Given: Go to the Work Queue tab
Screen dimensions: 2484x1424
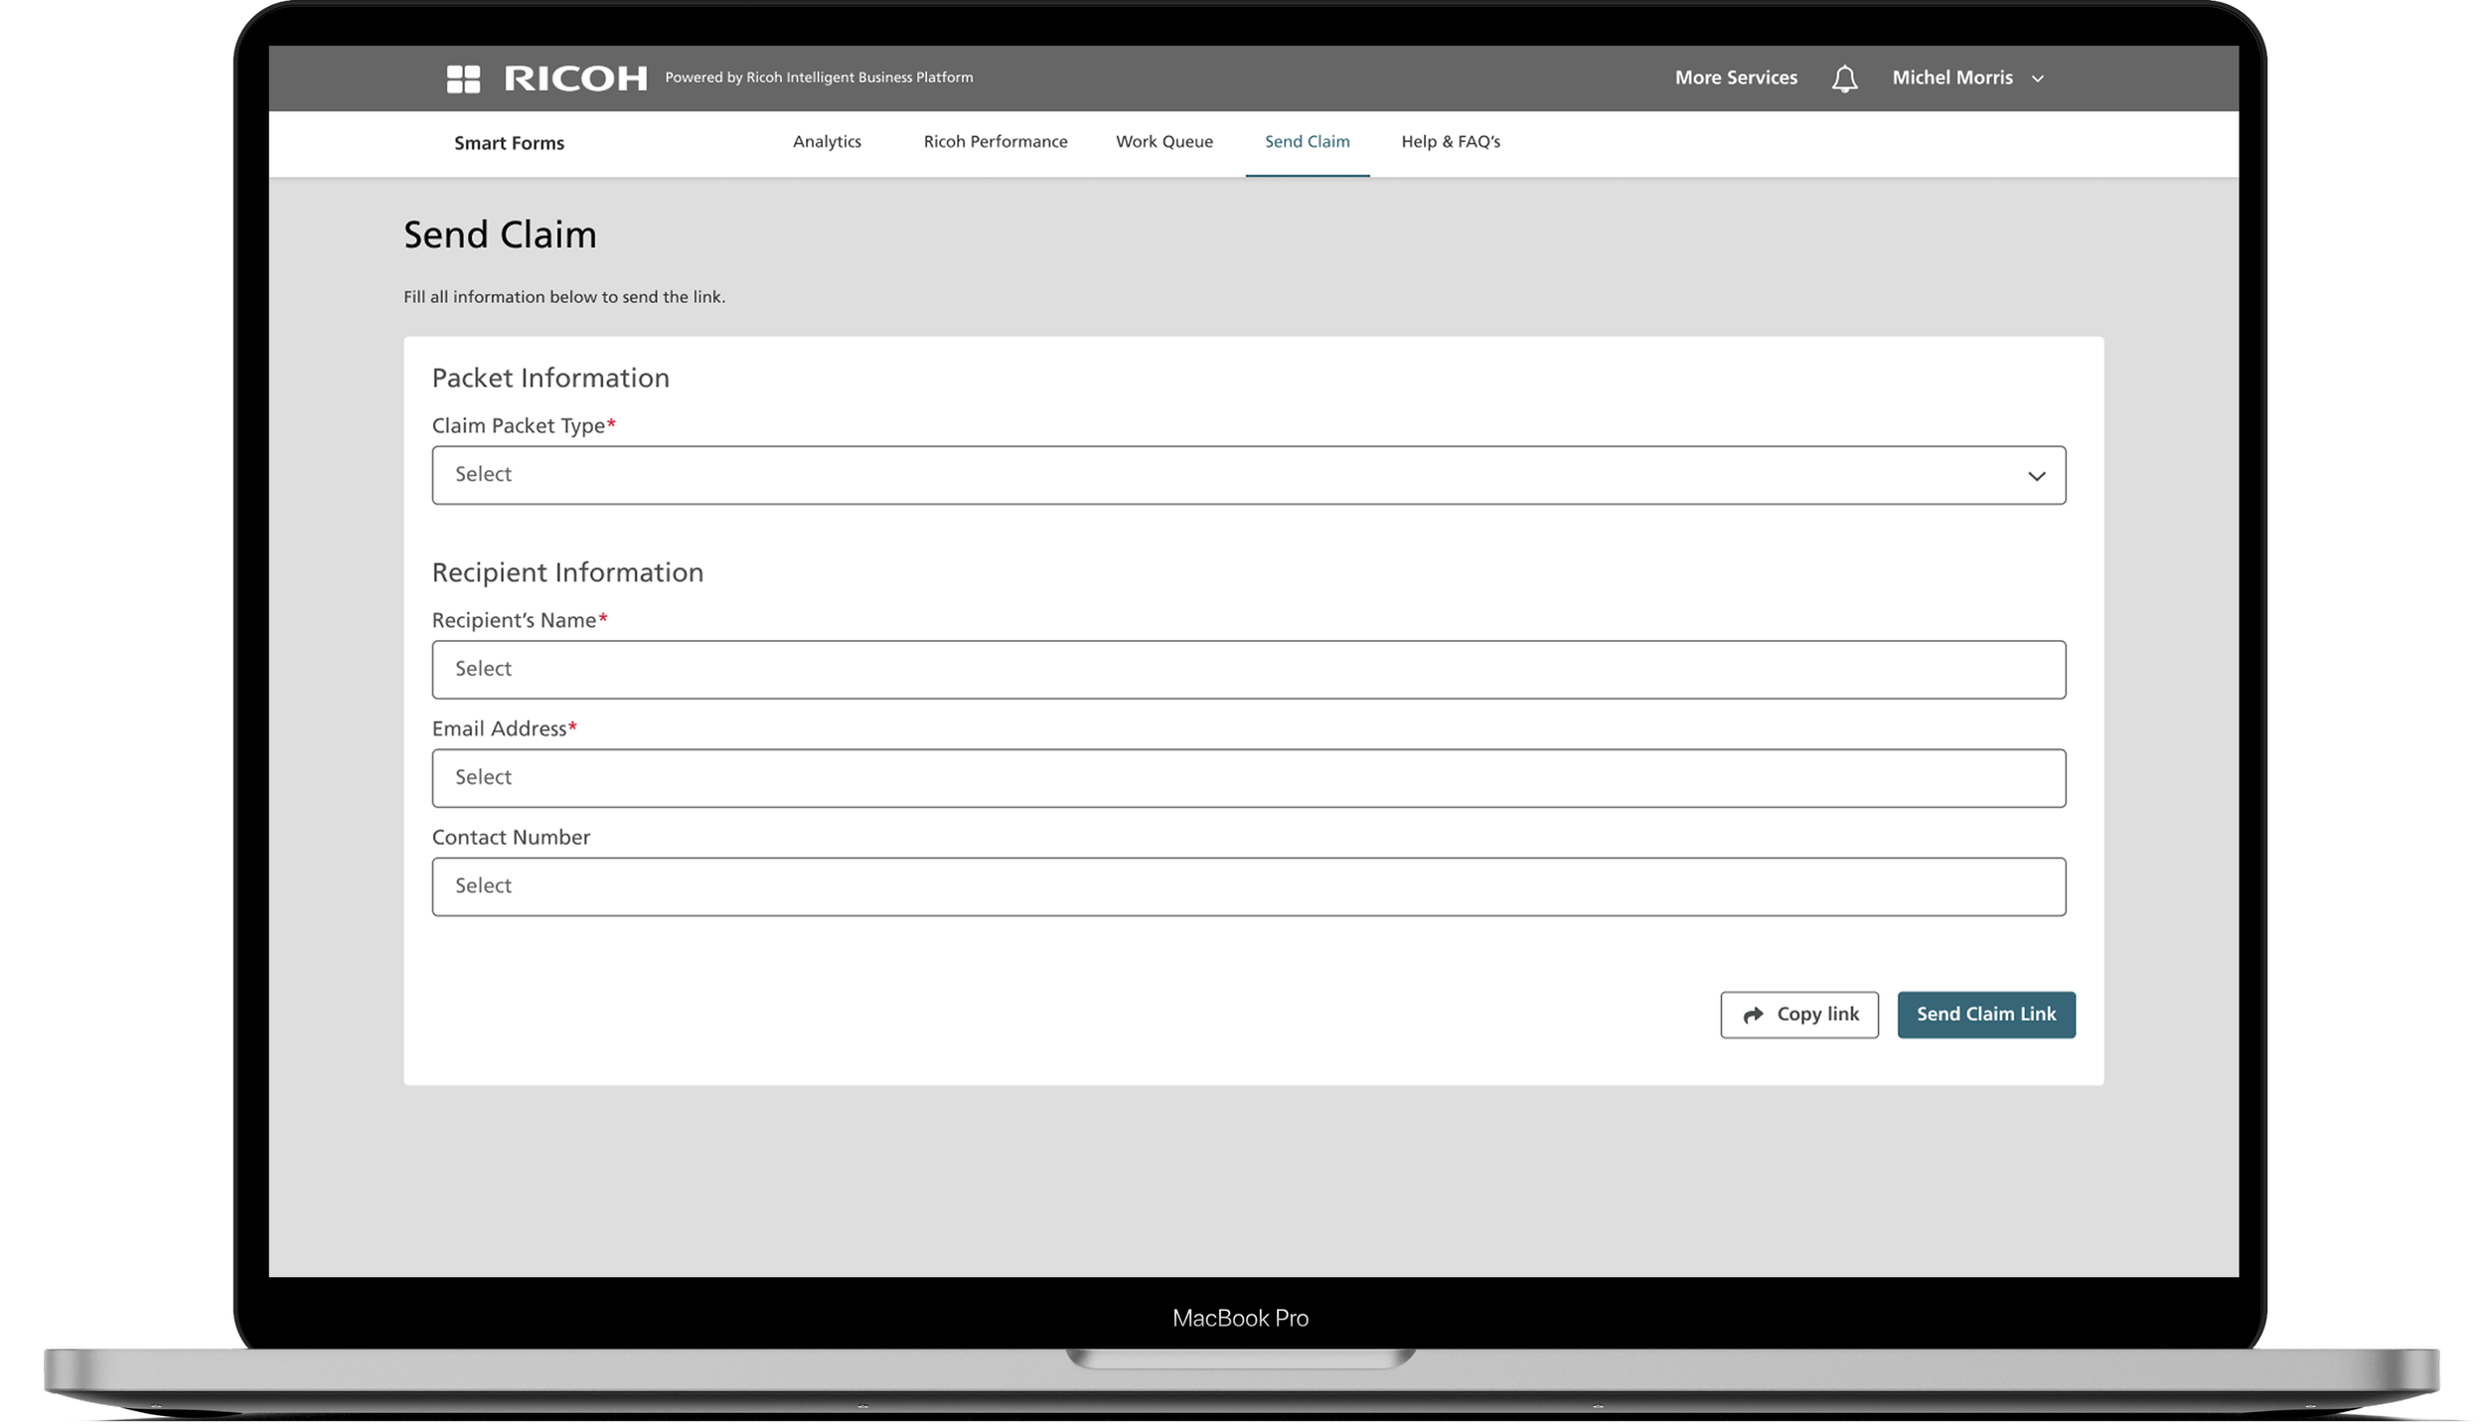Looking at the screenshot, I should tap(1164, 142).
